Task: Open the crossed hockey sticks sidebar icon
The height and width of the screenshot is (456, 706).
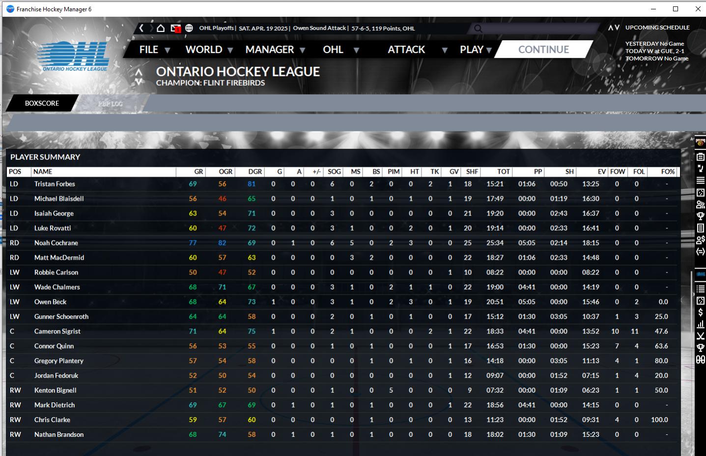Action: (x=701, y=336)
